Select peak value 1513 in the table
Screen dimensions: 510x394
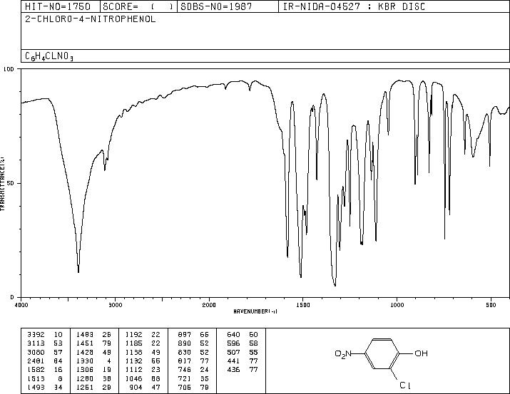[36, 379]
